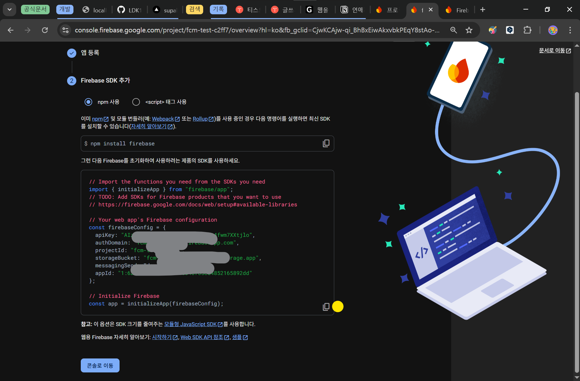
Task: Click the address bar URL
Action: tap(257, 30)
